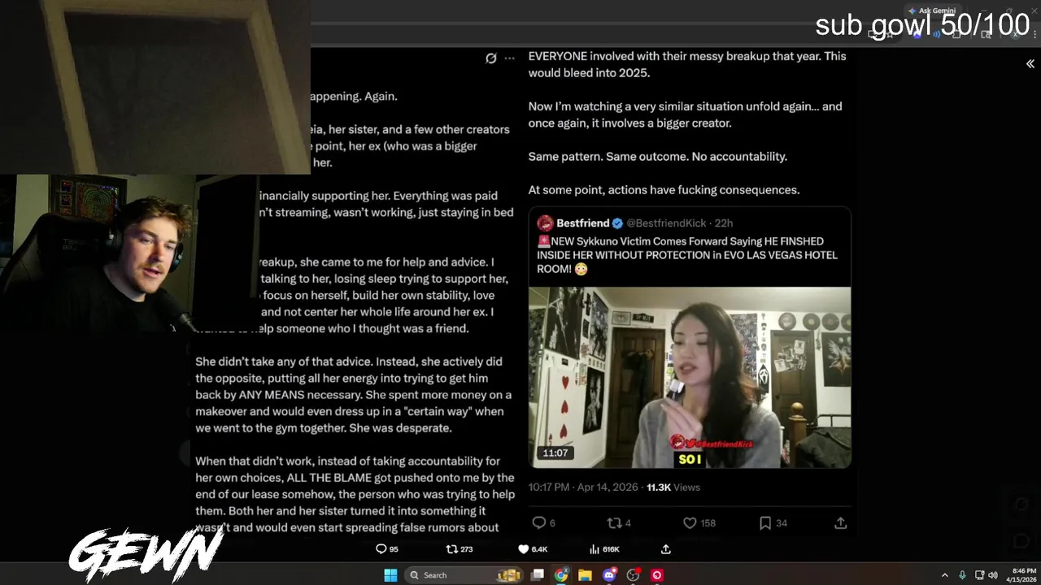Click the taskbar Search box
The width and height of the screenshot is (1041, 585).
(465, 575)
